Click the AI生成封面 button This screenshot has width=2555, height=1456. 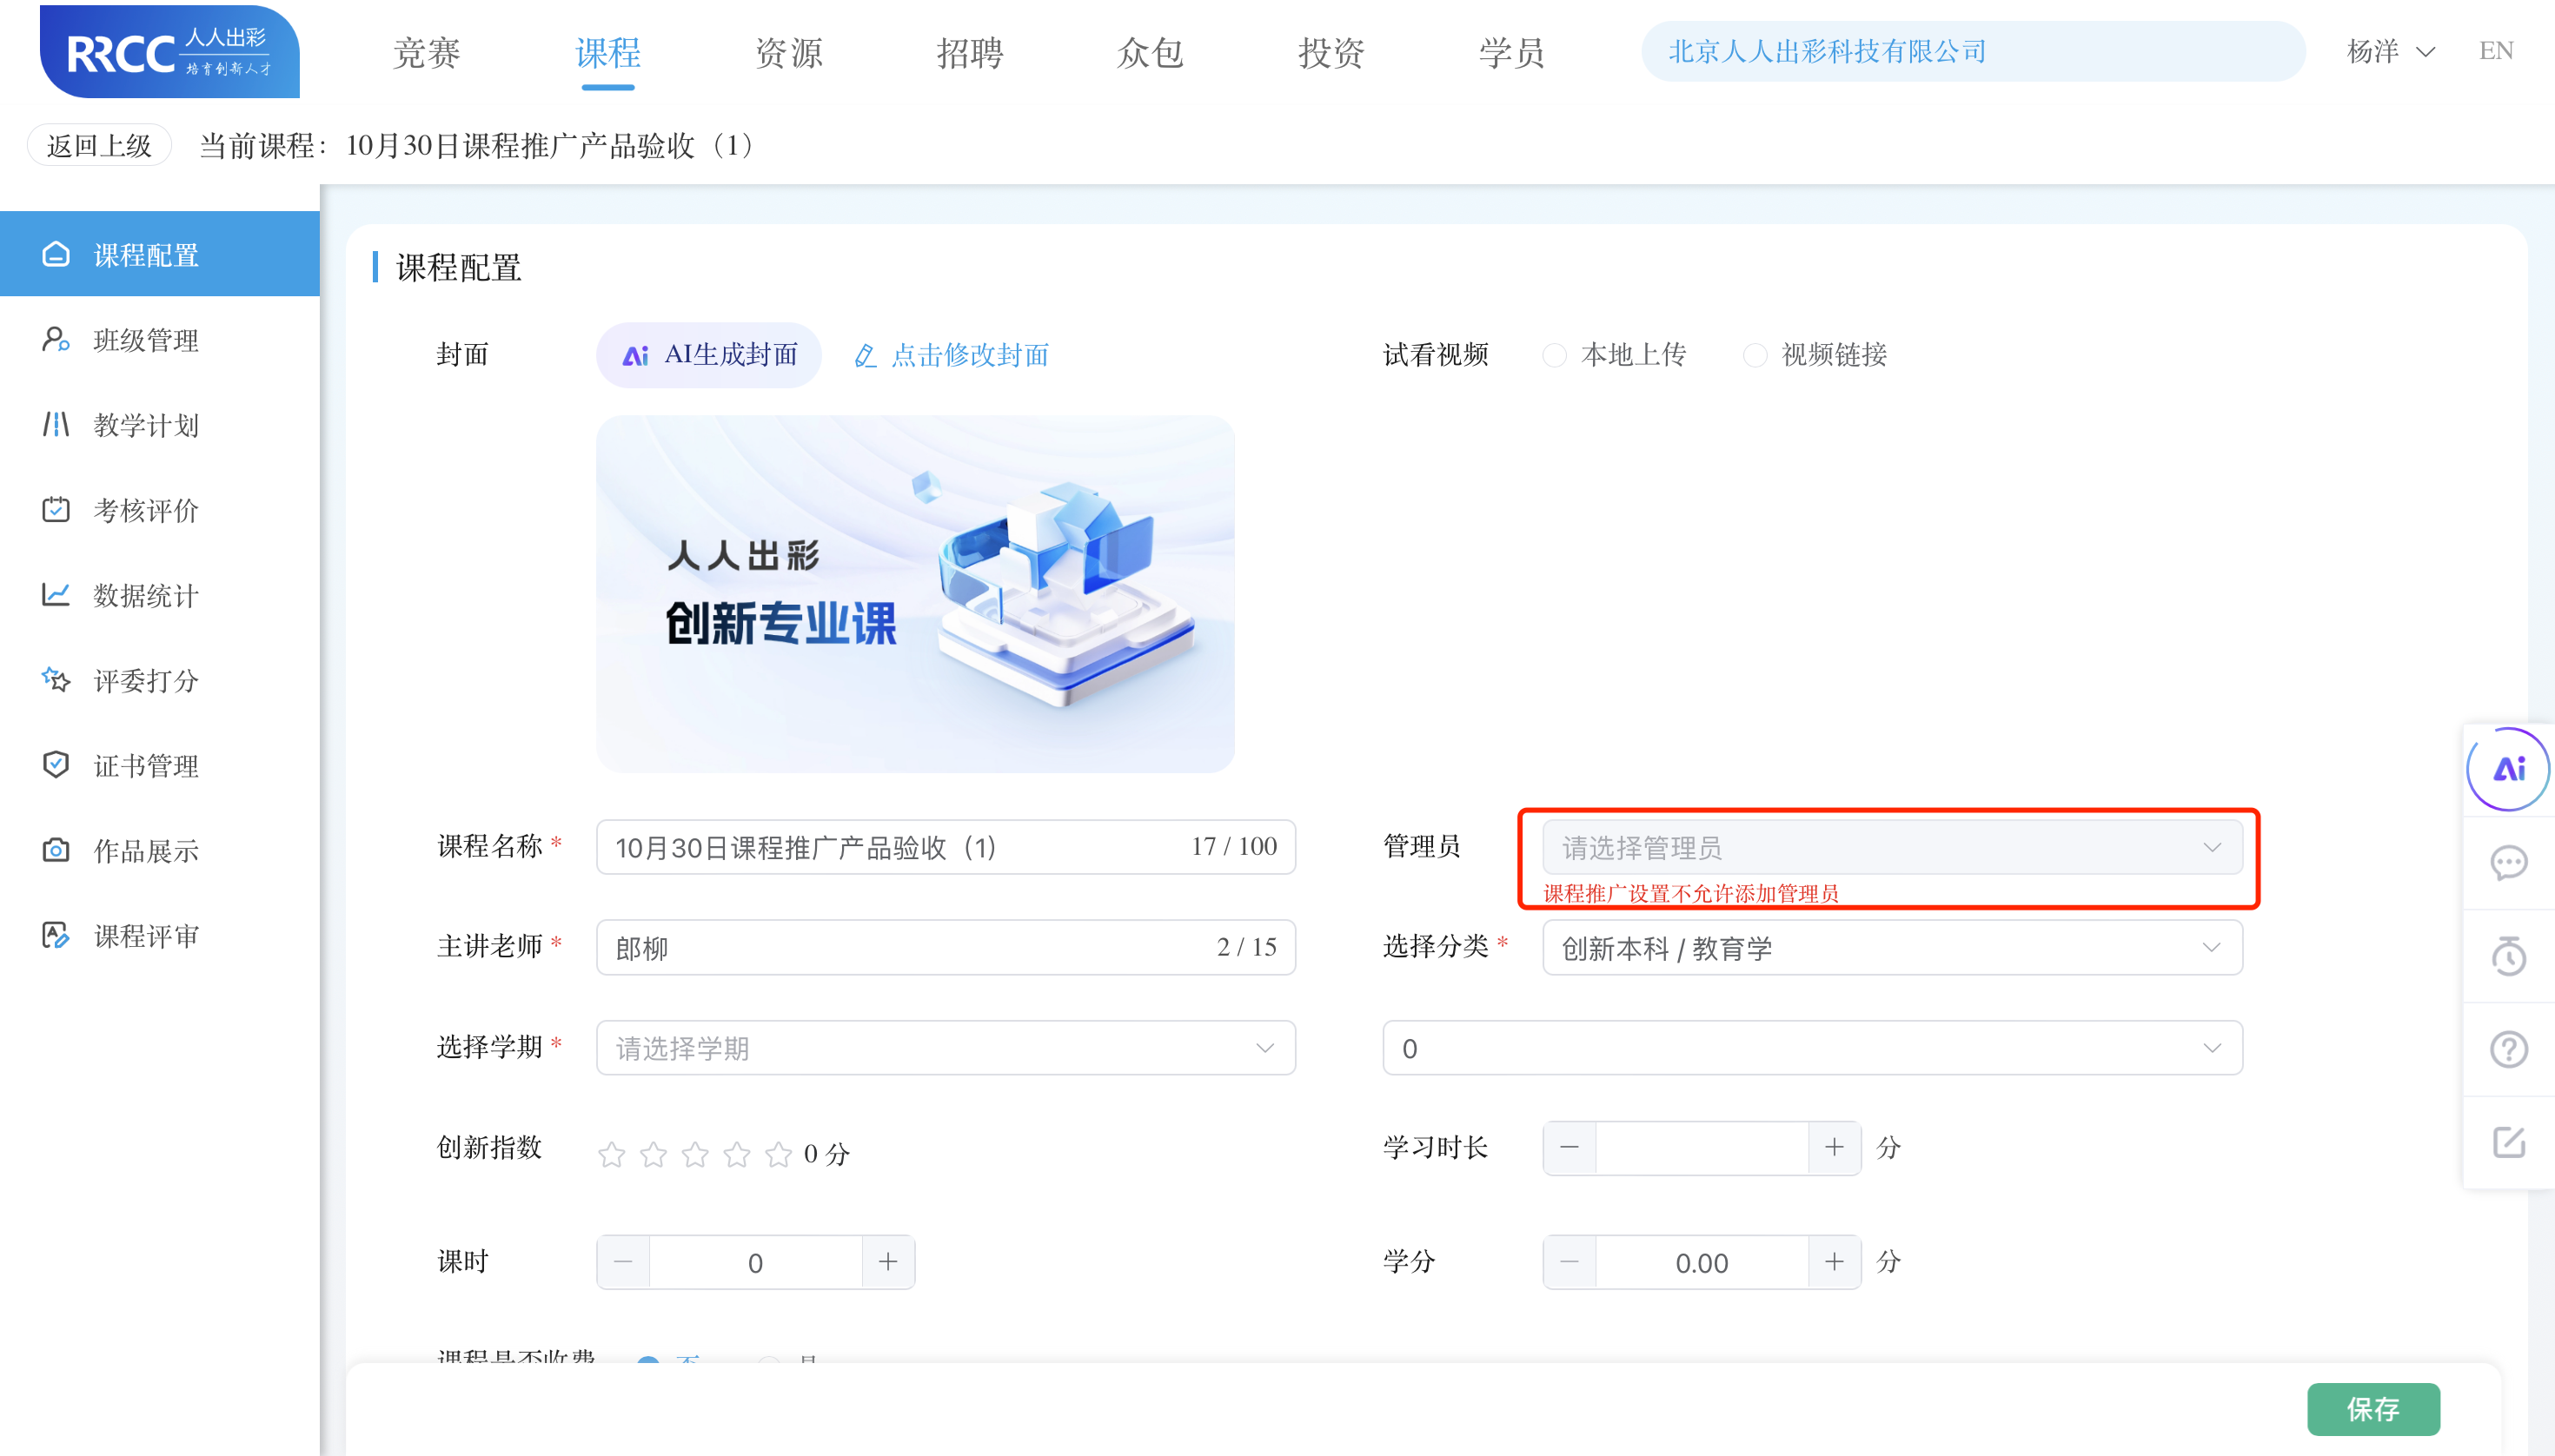707,354
